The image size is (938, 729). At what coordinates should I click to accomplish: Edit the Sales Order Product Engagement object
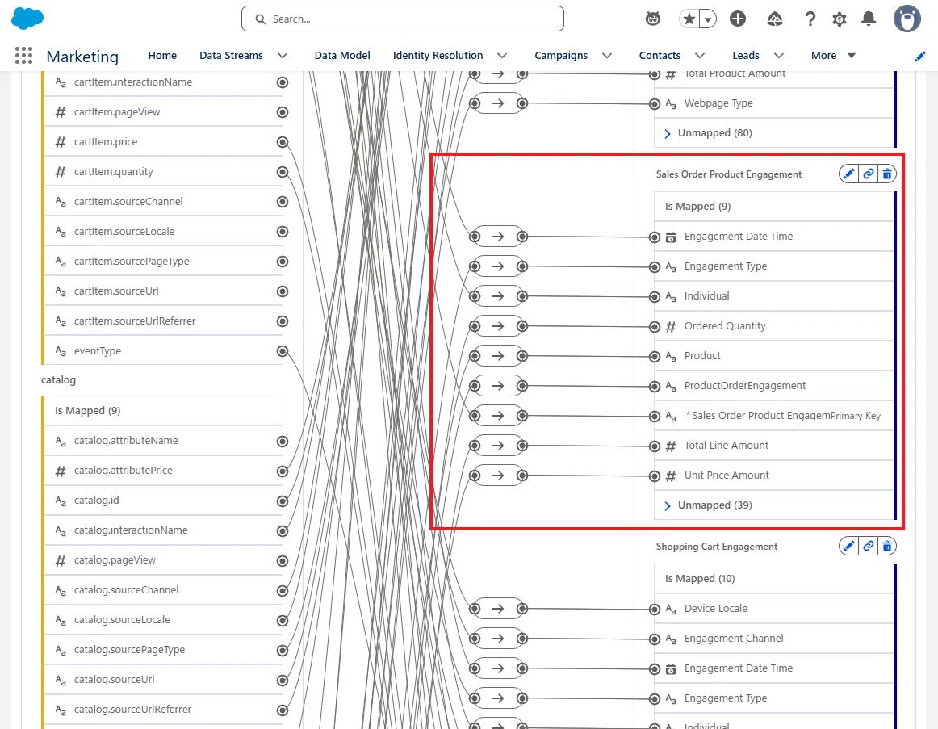pyautogui.click(x=848, y=174)
